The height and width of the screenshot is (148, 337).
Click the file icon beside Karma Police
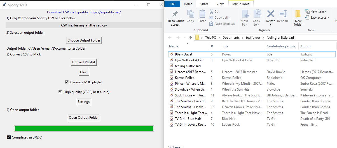(172, 78)
